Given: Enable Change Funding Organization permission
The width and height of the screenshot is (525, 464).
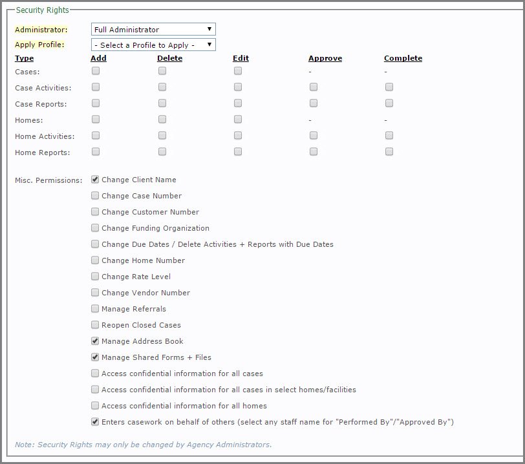Looking at the screenshot, I should pos(95,227).
